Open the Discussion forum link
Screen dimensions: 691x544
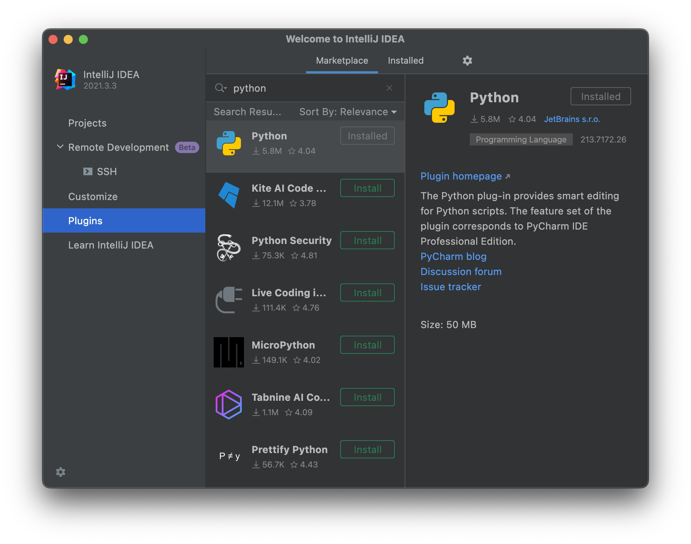click(461, 272)
